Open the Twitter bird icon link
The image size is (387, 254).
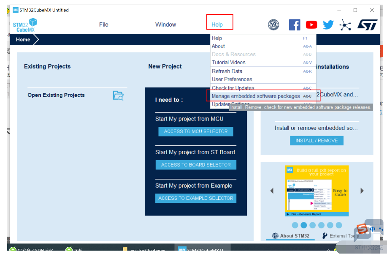tap(328, 25)
